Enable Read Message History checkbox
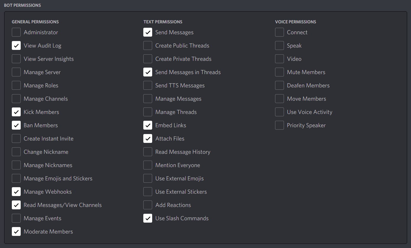Viewport: 411px width, 248px height. click(x=148, y=152)
